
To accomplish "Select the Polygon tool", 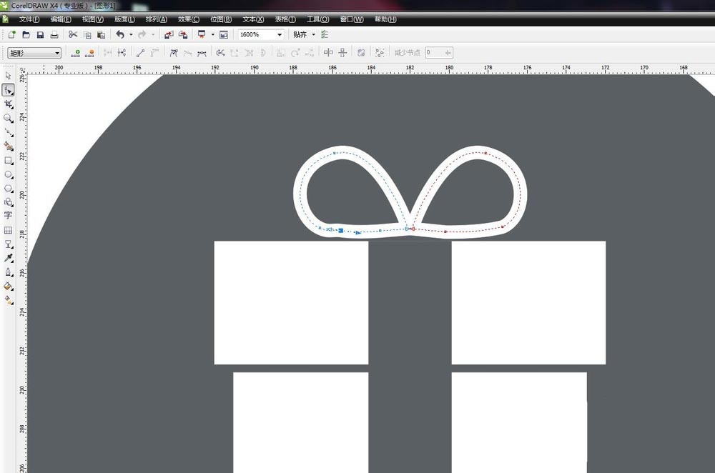I will coord(8,188).
